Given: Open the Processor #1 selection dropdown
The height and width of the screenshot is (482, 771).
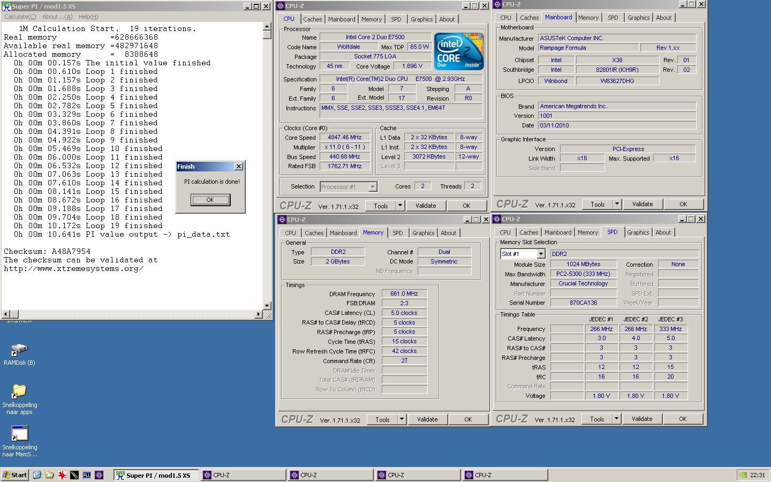Looking at the screenshot, I should tap(373, 187).
